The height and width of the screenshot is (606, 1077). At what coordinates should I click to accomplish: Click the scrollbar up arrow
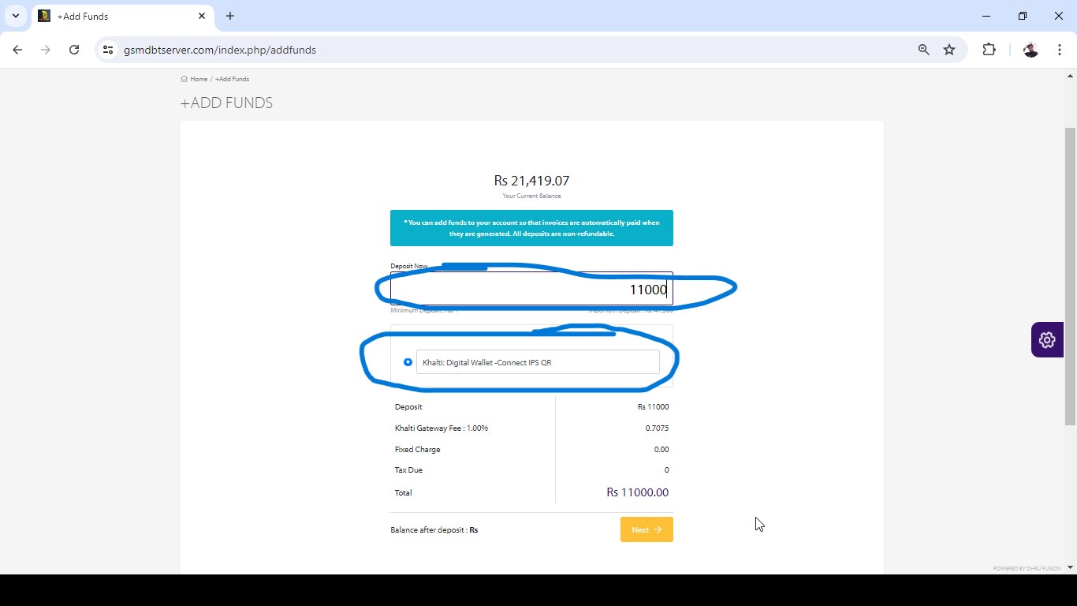tap(1070, 76)
